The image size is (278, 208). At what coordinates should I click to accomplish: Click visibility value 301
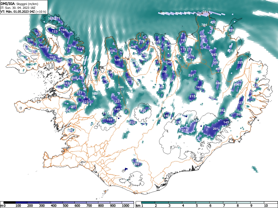coord(74,107)
